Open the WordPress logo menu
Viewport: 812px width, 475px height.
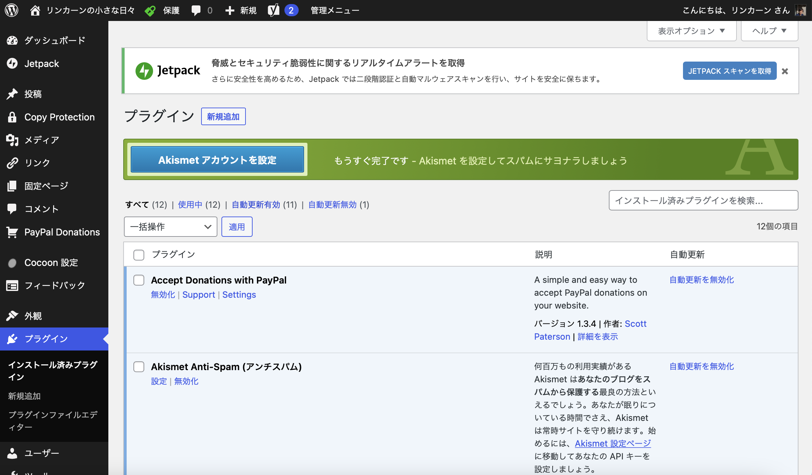[x=12, y=10]
